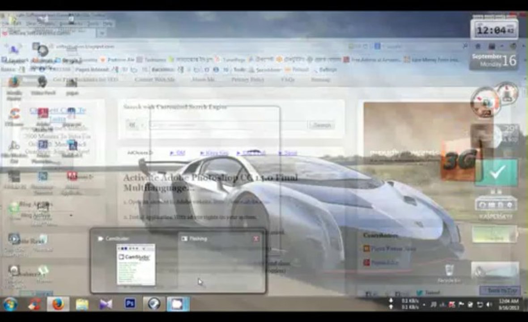Viewport: 528px width, 322px height.
Task: Open the Action Center flag tray icon
Action: [x=461, y=305]
